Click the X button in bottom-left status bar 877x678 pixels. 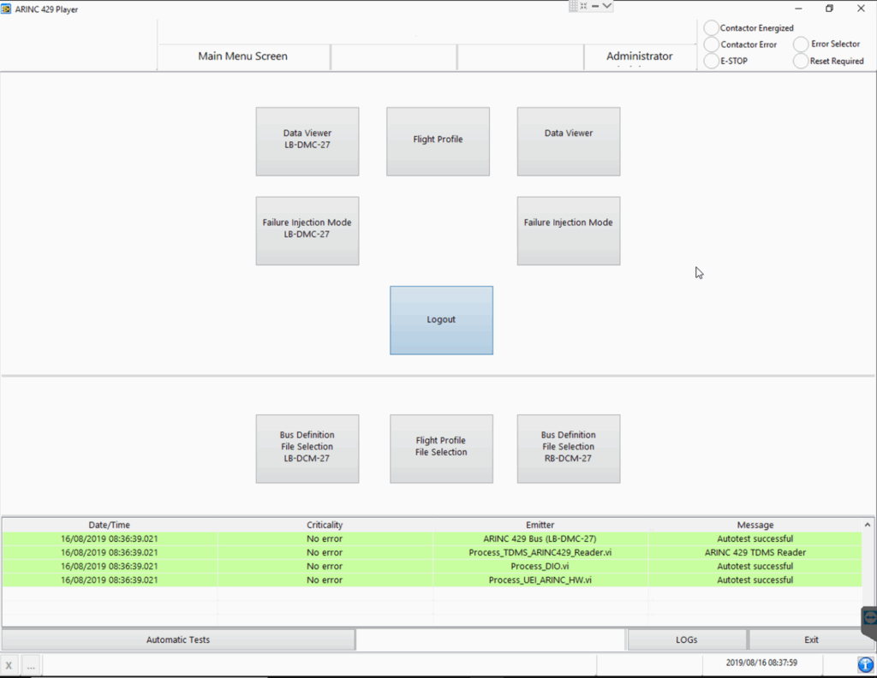click(9, 665)
